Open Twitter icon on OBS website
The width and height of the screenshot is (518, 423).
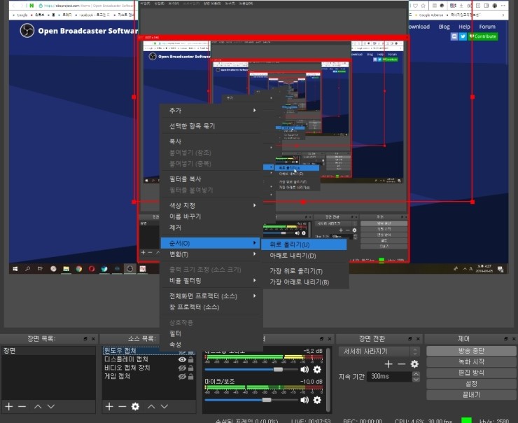pyautogui.click(x=463, y=36)
